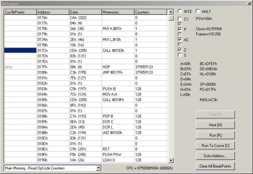Click the Next [N] button
The image size is (253, 174).
[215, 125]
